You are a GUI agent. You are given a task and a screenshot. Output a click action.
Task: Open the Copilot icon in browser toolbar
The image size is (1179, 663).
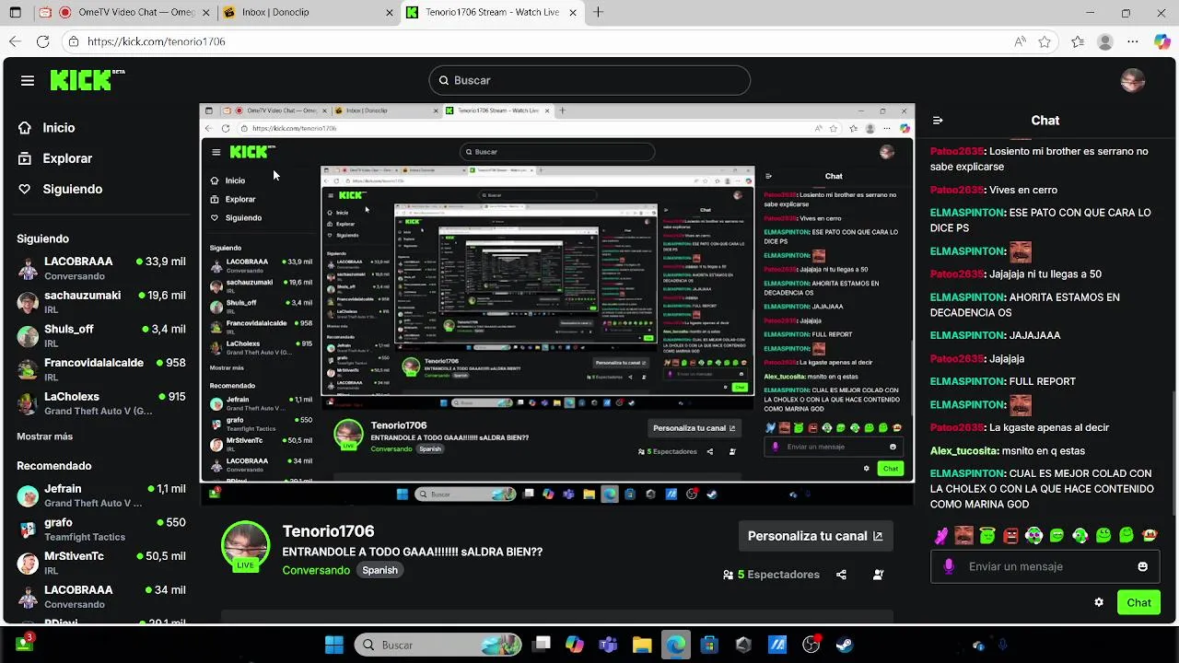pos(1161,41)
